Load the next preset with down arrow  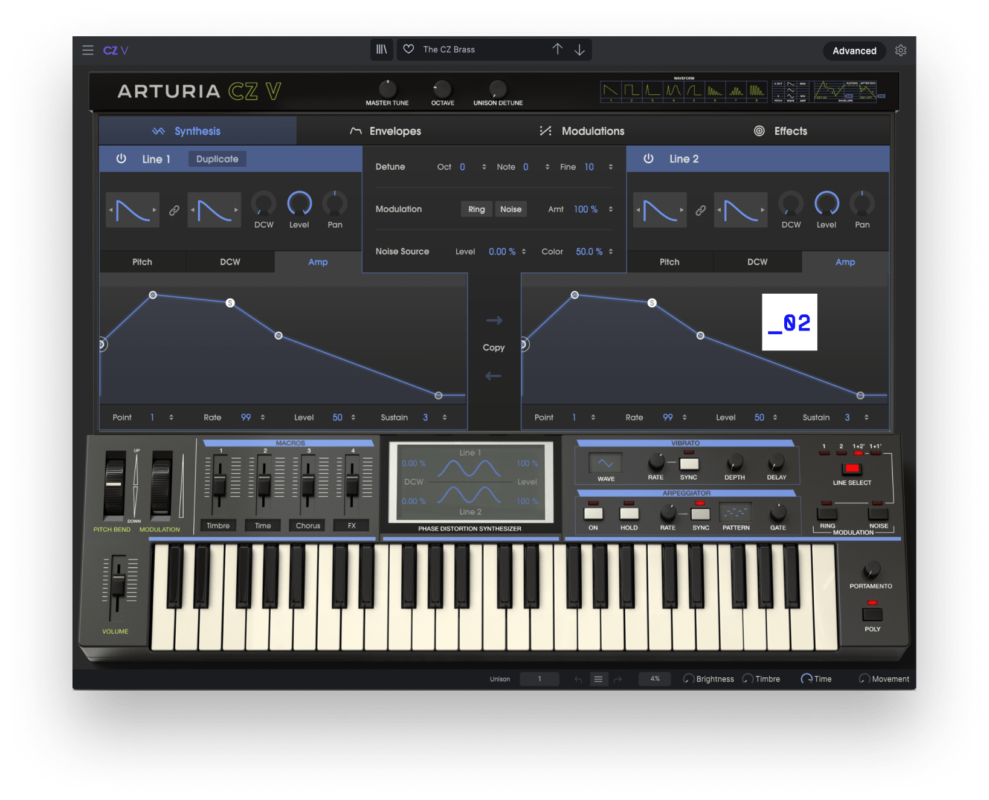click(579, 50)
